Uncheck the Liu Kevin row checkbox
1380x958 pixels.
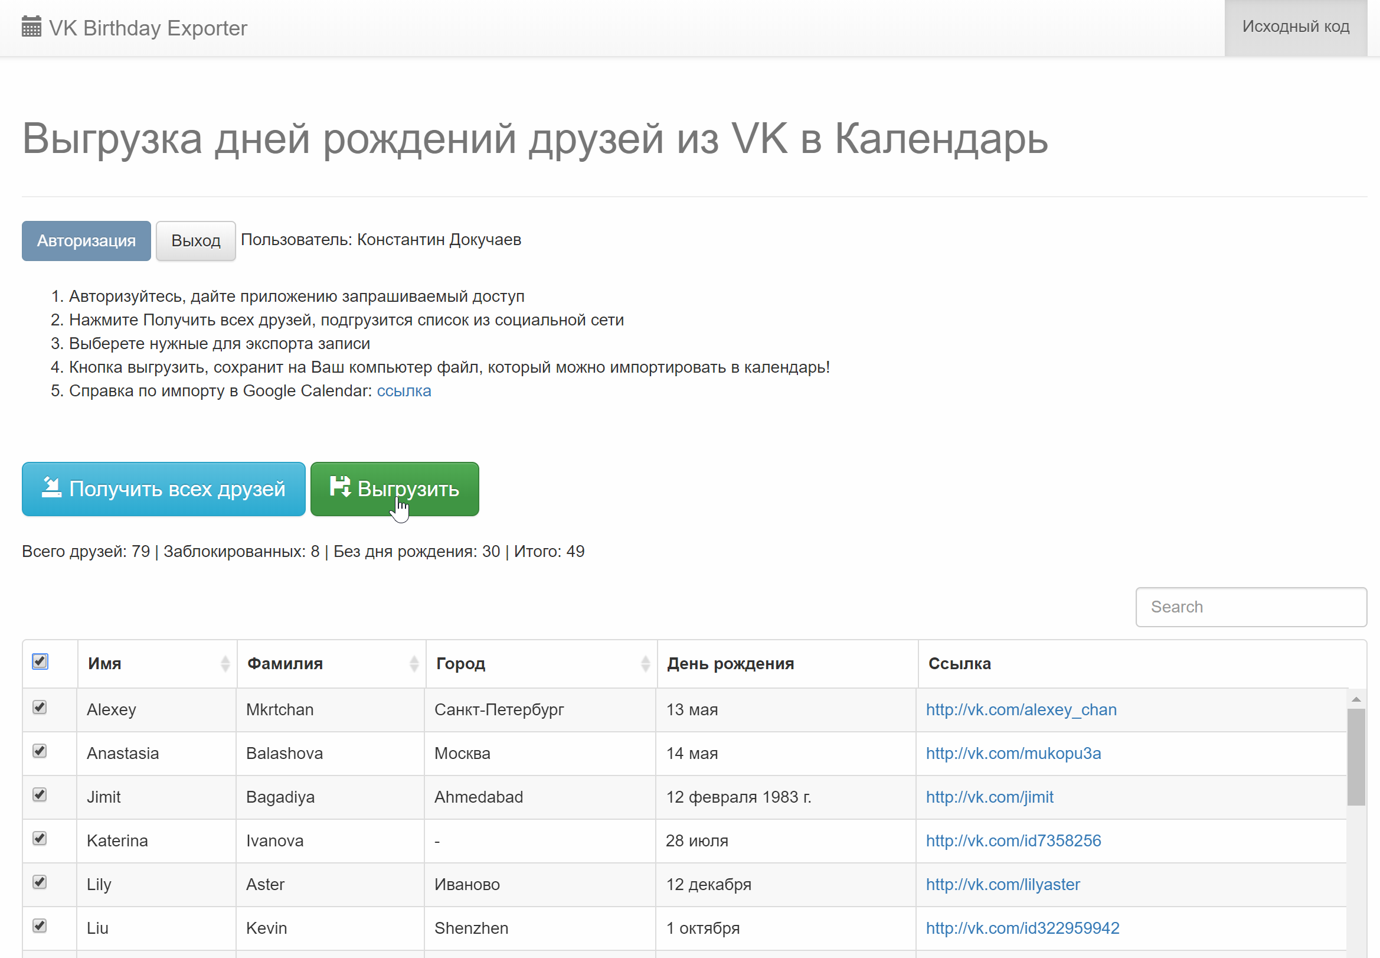(x=40, y=926)
